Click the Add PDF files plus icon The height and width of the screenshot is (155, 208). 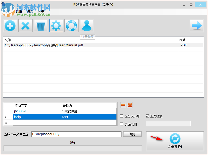coord(10,25)
